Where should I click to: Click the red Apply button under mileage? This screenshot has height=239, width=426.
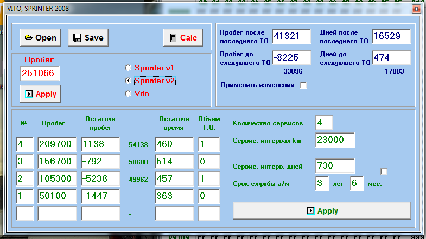pos(40,94)
